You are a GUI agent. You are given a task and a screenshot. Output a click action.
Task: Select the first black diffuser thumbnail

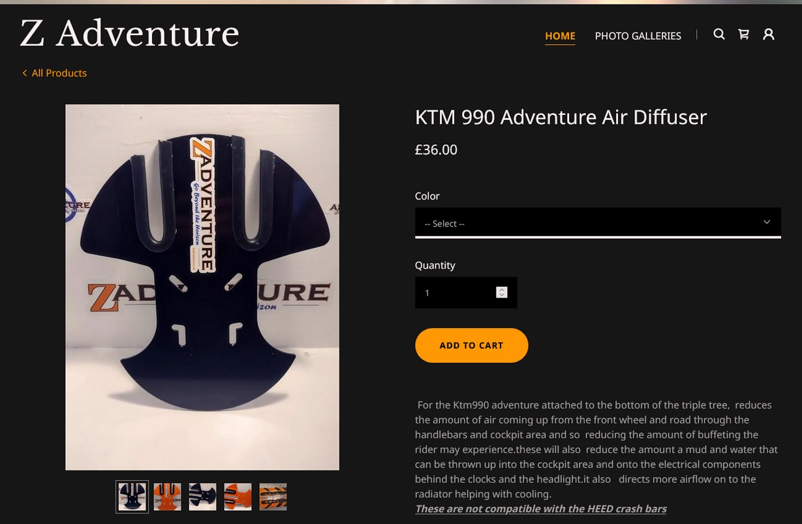coord(132,497)
